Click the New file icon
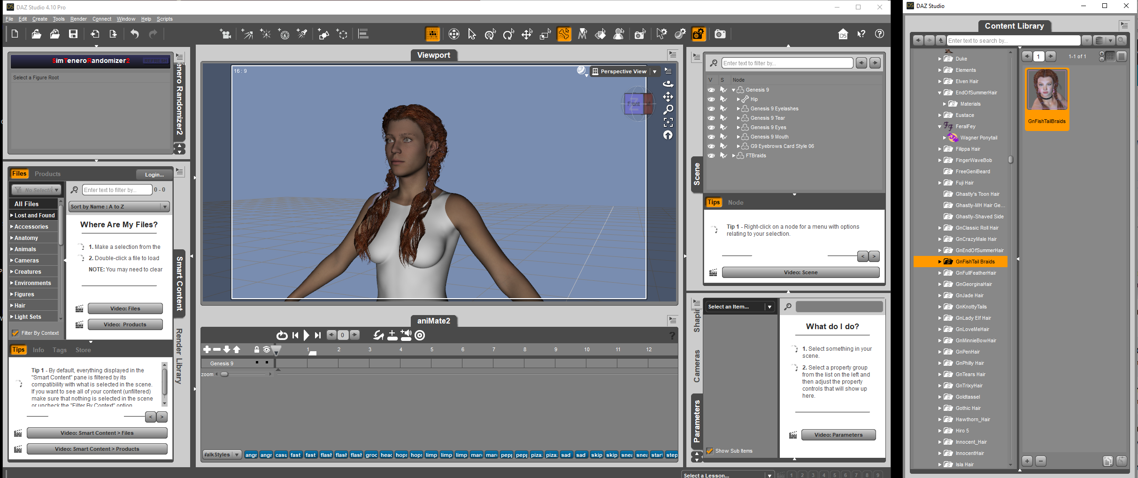Screen dimensions: 1138x478 pyautogui.click(x=15, y=34)
